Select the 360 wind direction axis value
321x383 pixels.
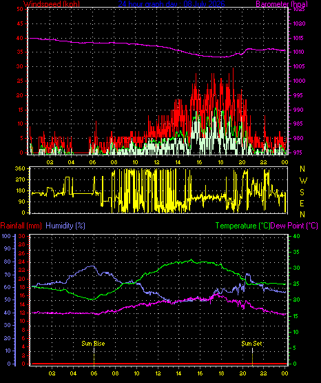coord(20,168)
